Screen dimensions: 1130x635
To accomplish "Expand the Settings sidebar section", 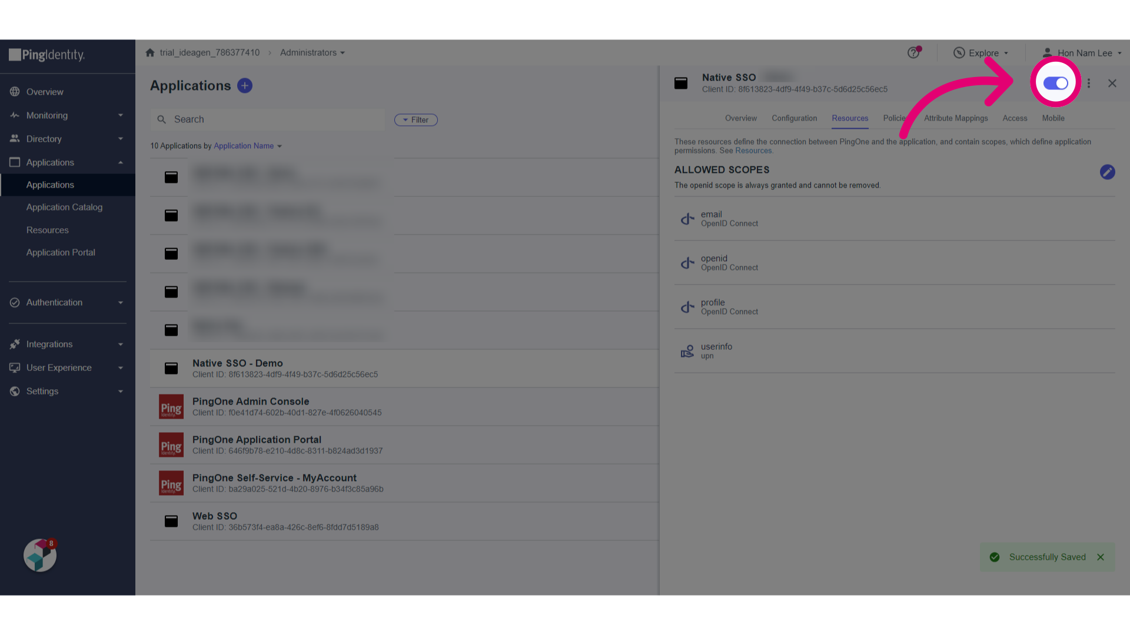I will (68, 391).
